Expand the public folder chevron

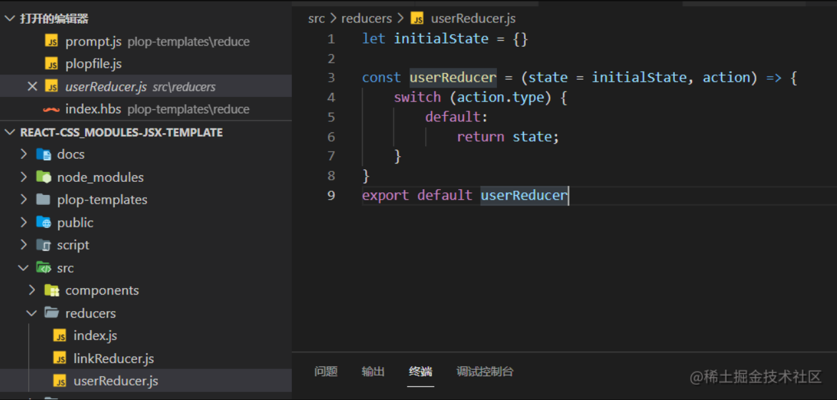(x=24, y=222)
